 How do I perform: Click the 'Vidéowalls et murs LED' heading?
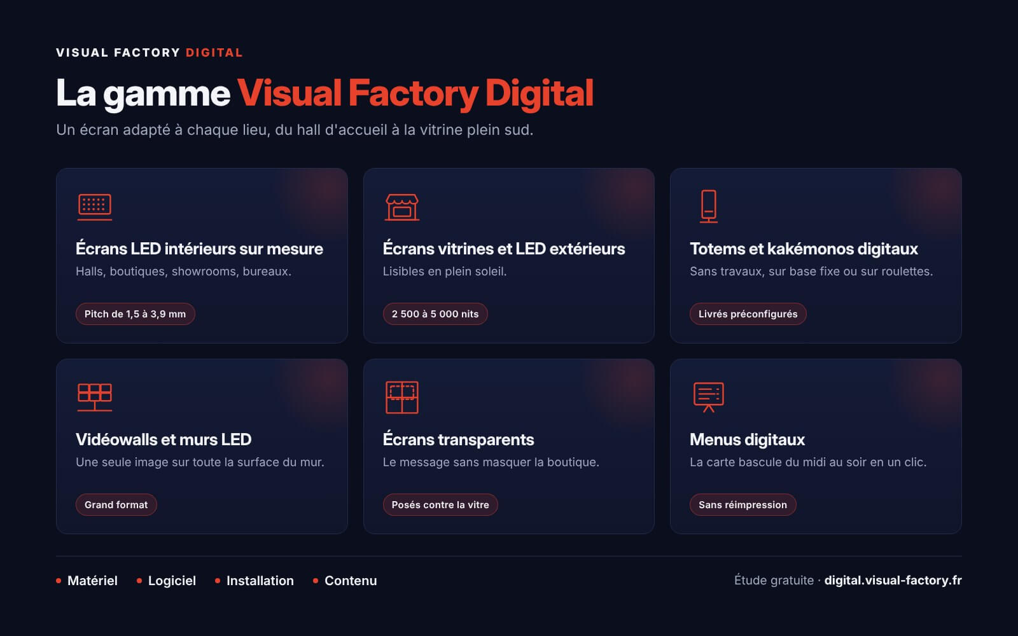click(164, 439)
